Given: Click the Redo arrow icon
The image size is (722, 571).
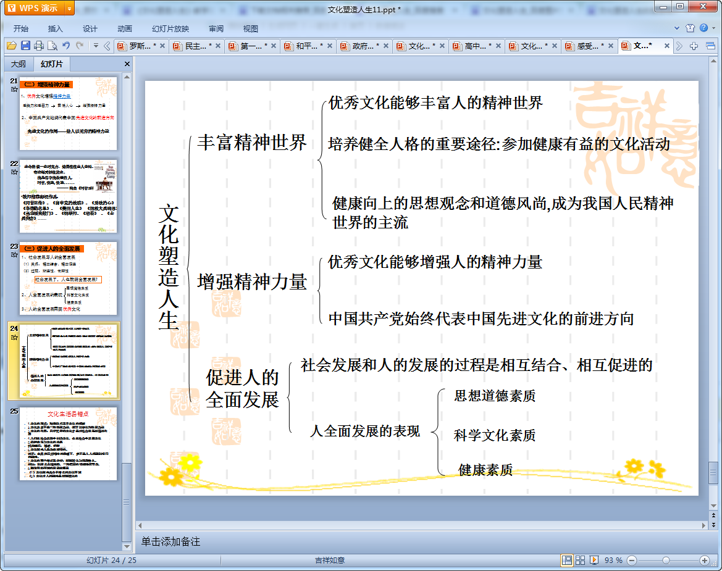Looking at the screenshot, I should click(x=80, y=46).
